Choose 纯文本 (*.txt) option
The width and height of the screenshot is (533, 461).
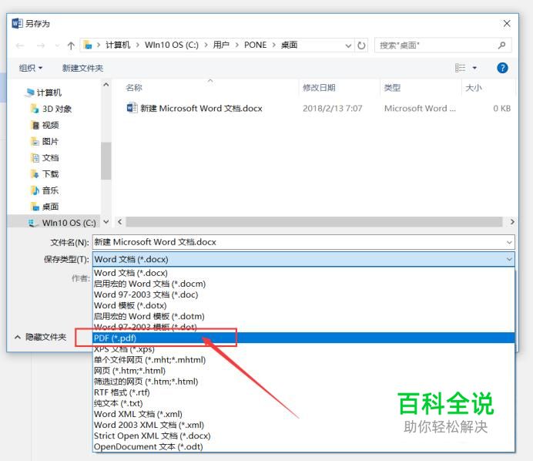pos(303,403)
